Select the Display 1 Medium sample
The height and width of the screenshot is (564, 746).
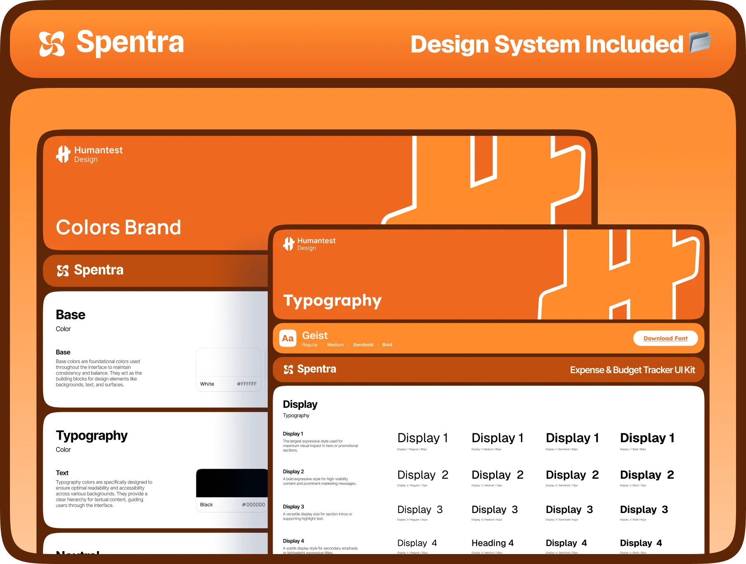coord(498,438)
